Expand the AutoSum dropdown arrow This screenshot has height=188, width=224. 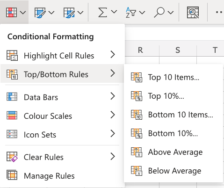(x=114, y=12)
